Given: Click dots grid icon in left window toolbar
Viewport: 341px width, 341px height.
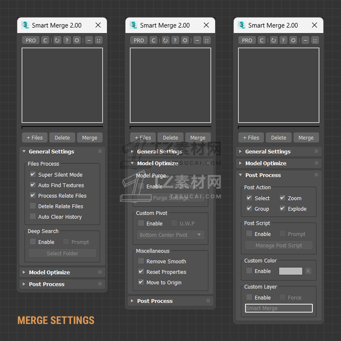Looking at the screenshot, I should (99, 40).
